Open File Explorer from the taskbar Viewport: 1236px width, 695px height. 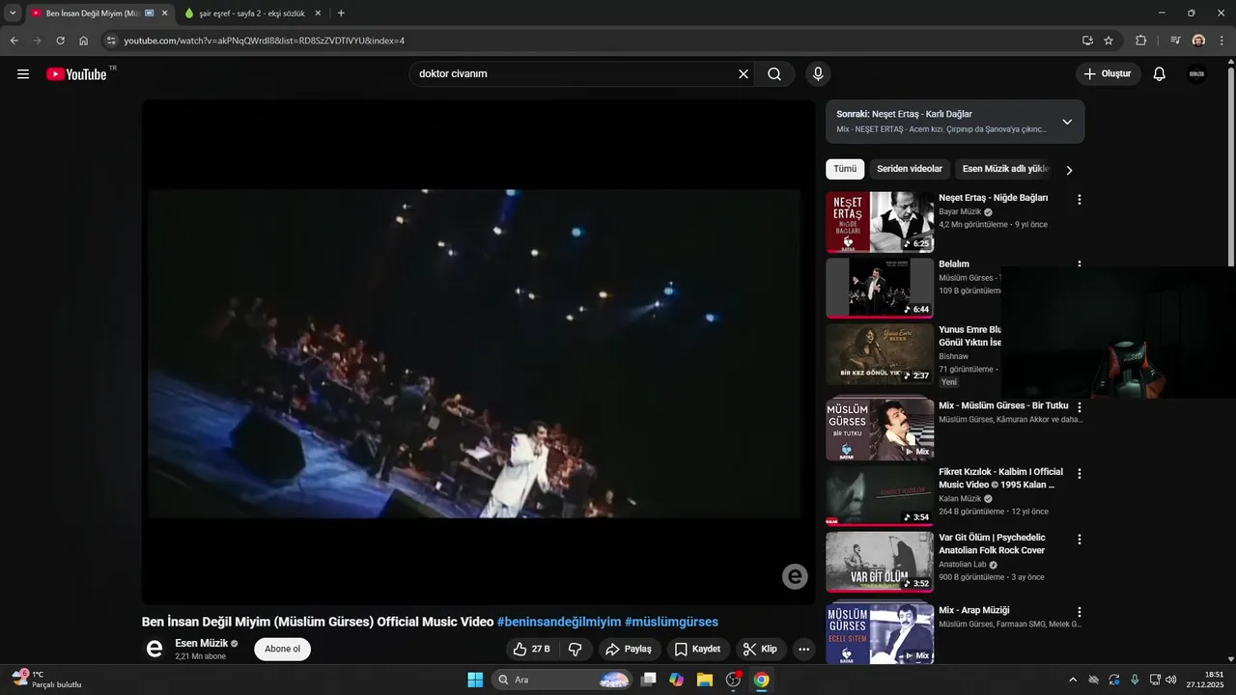tap(705, 680)
